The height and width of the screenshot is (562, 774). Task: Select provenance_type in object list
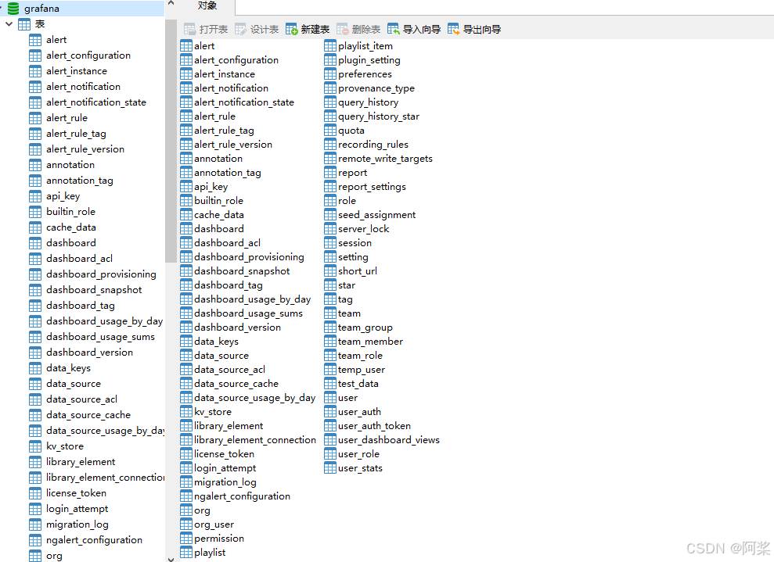pos(376,88)
